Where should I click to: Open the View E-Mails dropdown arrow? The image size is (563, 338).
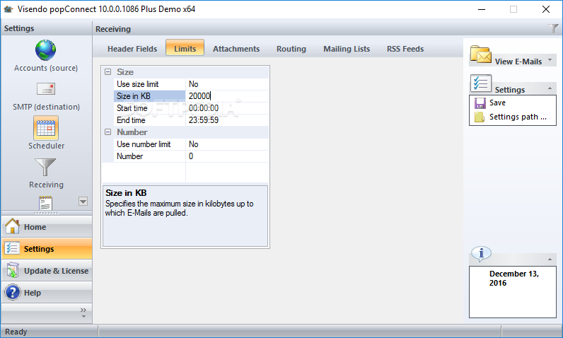[x=550, y=60]
